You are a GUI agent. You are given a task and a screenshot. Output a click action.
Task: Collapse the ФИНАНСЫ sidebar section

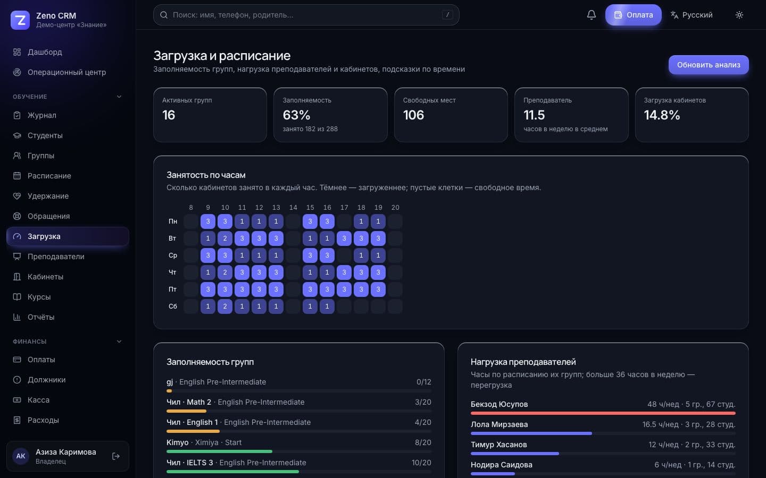[x=119, y=342]
